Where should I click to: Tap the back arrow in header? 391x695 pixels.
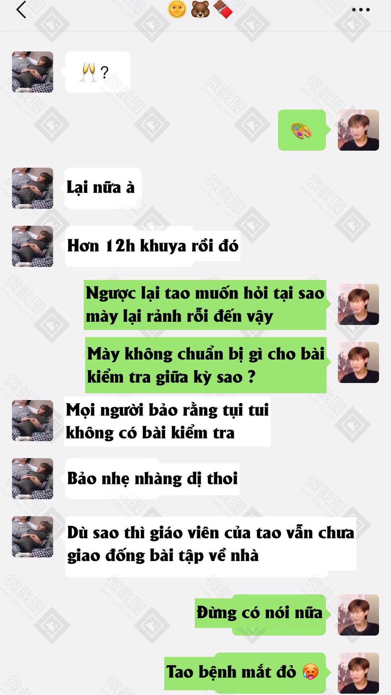pos(21,10)
